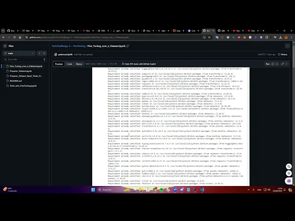The image size is (295, 221).
Task: Open 'Code 55% faster with GitHub Copilot' link
Action: tap(139, 64)
